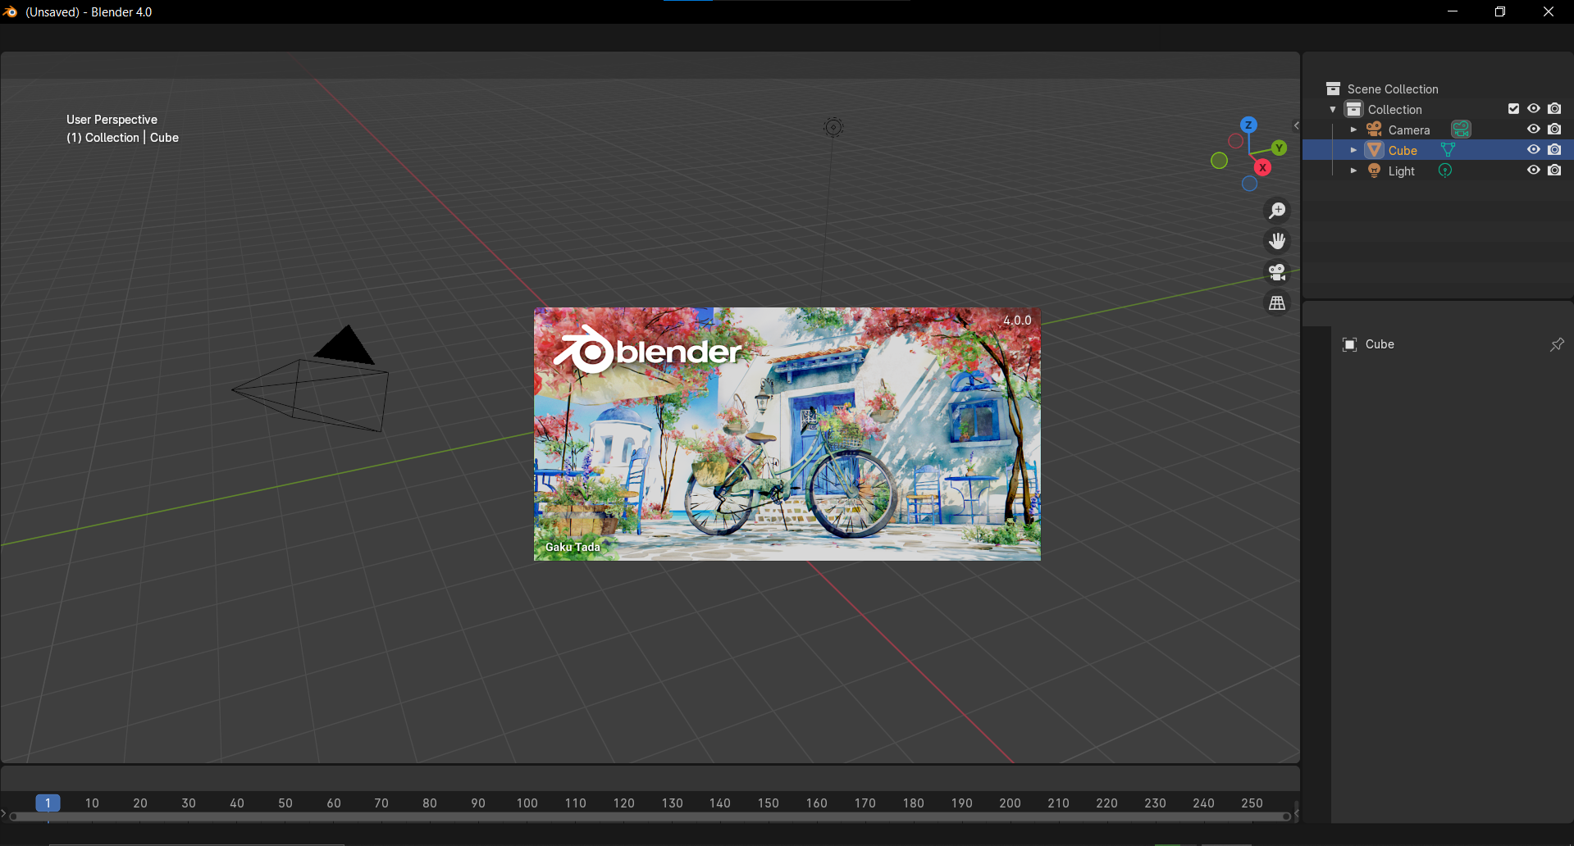The height and width of the screenshot is (846, 1574).
Task: Select the Camera row name in outliner
Action: pyautogui.click(x=1408, y=130)
